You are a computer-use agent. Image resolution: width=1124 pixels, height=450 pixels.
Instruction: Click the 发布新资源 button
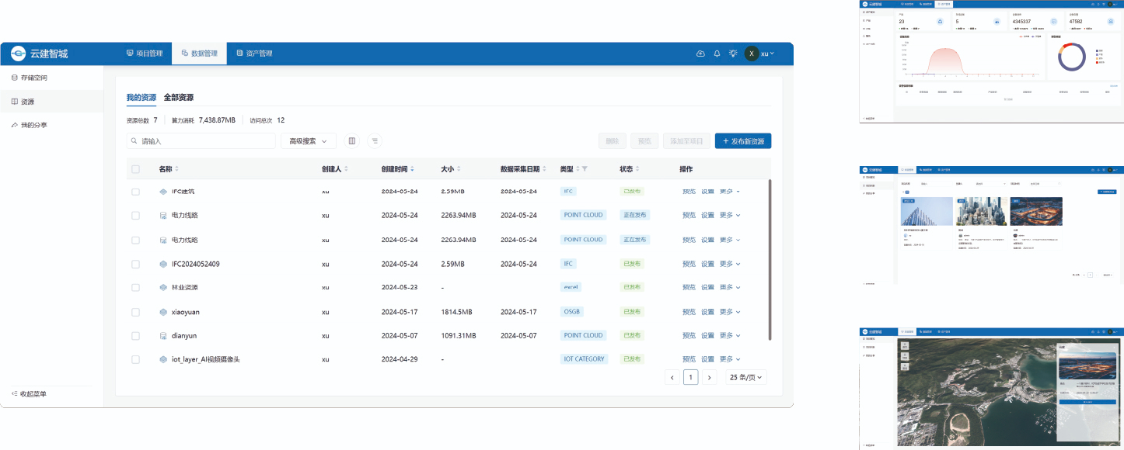click(742, 141)
